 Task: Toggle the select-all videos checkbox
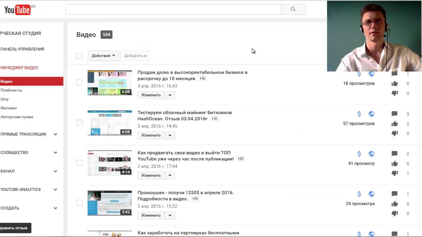[79, 56]
